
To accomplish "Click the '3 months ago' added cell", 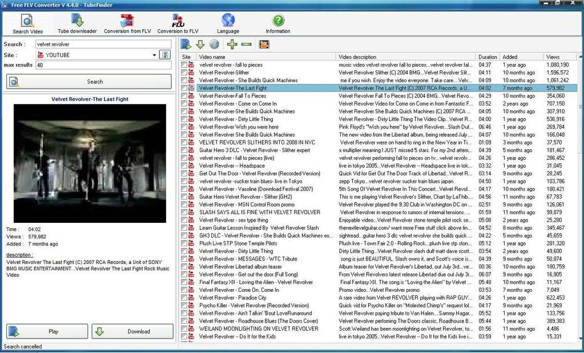I will tap(517, 142).
